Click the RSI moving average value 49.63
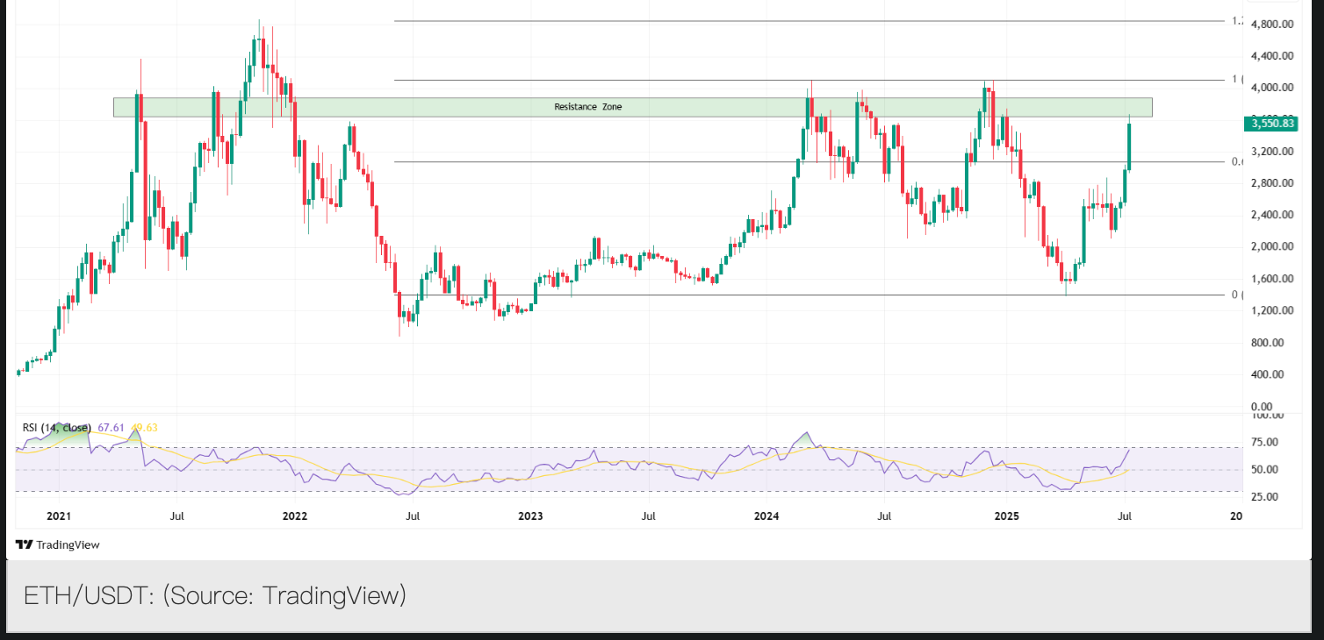Viewport: 1324px width, 640px height. coord(144,428)
